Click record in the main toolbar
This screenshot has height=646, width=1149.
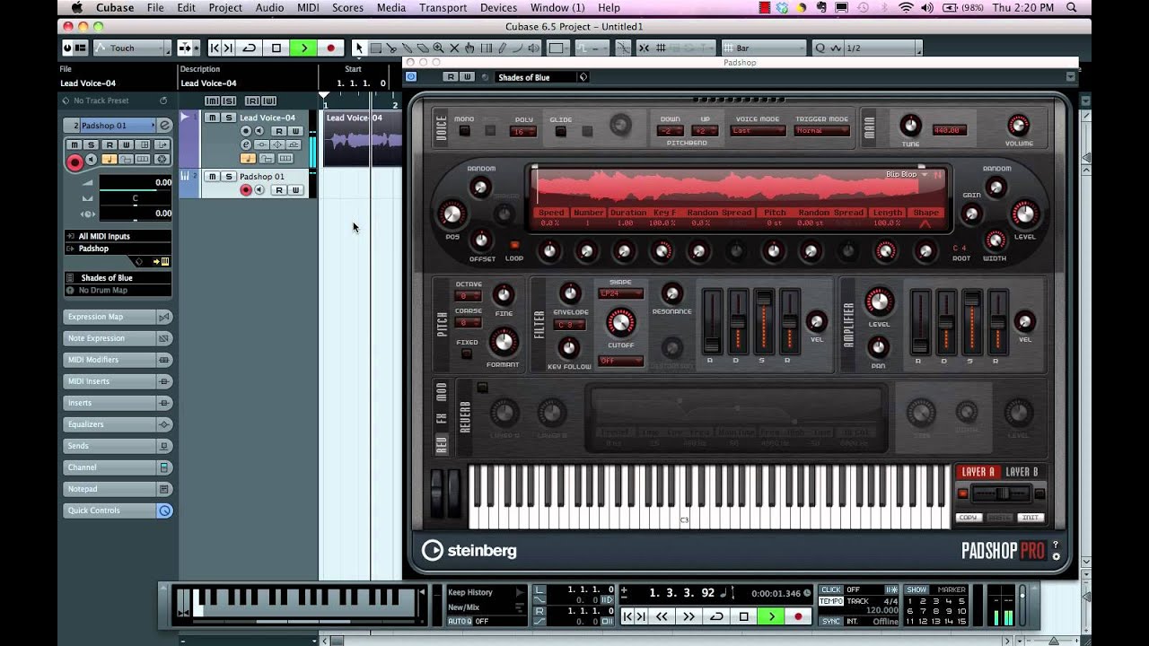pos(331,48)
